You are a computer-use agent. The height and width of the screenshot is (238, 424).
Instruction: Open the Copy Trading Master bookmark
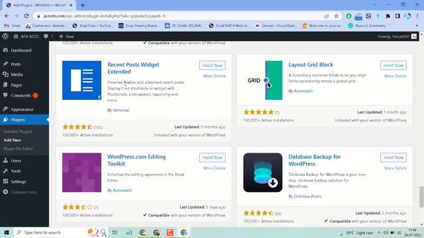[x=139, y=26]
